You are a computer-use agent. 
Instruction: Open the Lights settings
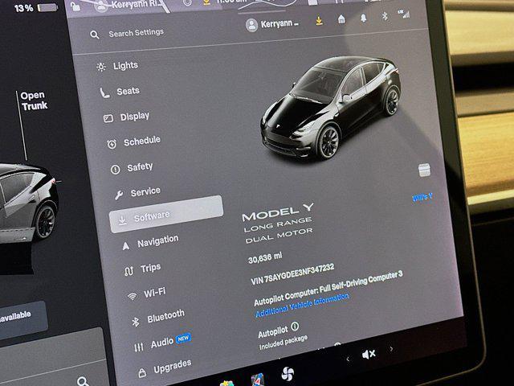[x=117, y=66]
